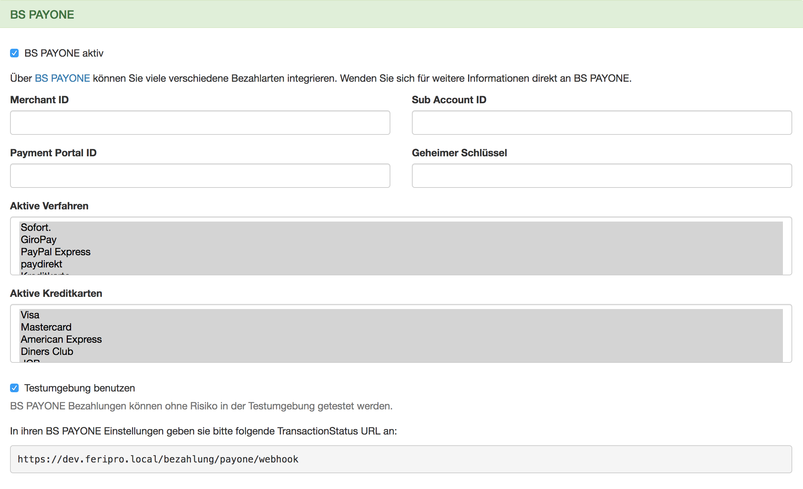The image size is (803, 489).
Task: Click the BS PAYONE aktiv label text
Action: tap(64, 53)
